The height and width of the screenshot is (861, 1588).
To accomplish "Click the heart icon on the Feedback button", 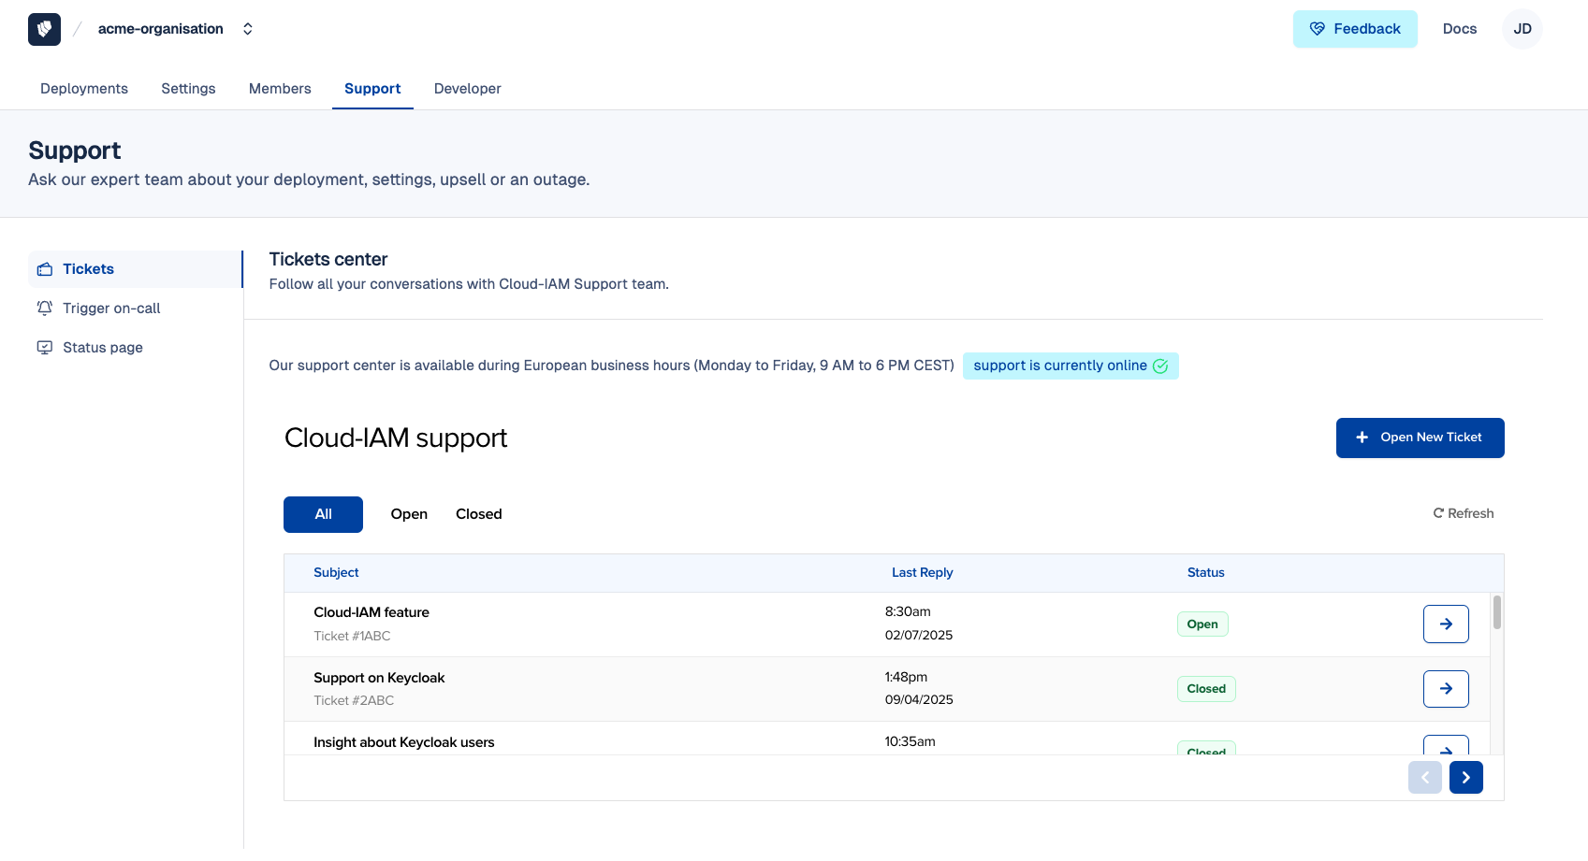I will click(1318, 29).
